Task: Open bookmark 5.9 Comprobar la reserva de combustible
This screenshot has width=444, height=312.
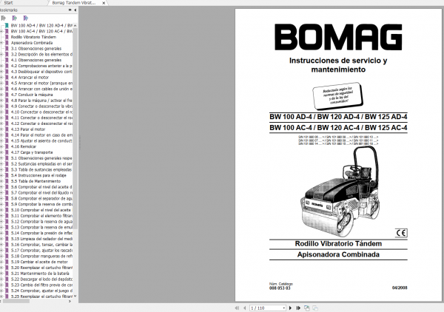Action: (x=41, y=204)
